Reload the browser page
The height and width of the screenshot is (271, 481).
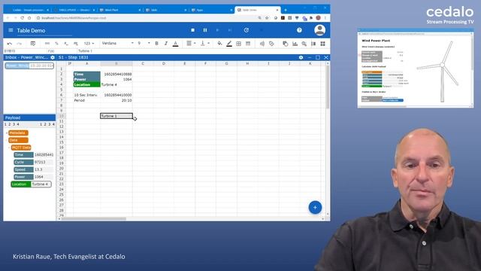22,18
